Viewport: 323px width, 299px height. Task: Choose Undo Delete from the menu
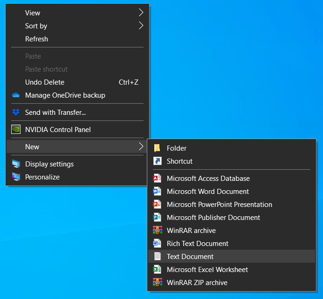click(x=45, y=82)
